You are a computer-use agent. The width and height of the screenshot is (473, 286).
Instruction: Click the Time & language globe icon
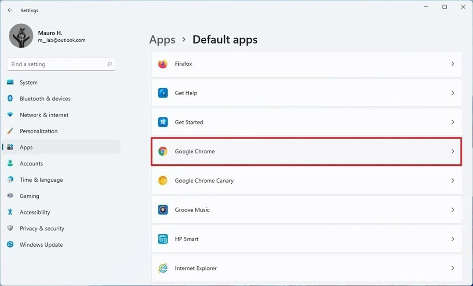[10, 179]
